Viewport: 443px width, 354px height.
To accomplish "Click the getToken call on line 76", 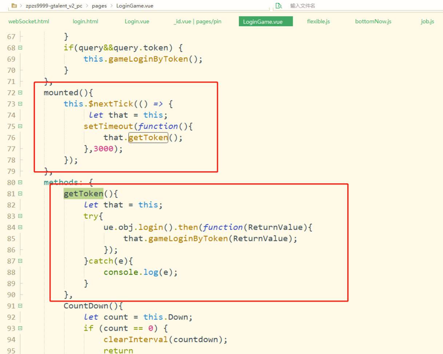I will click(x=148, y=138).
